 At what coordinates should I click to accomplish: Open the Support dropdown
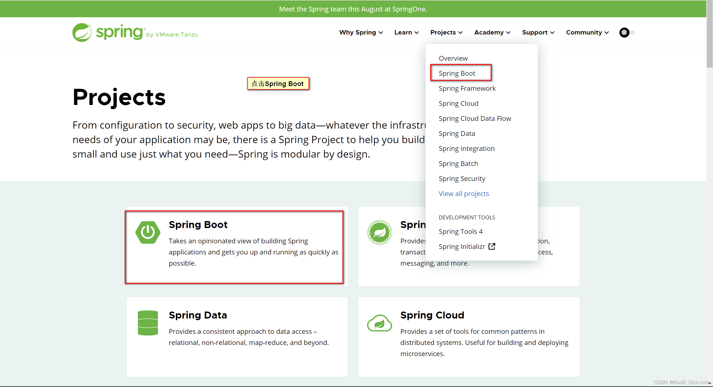(538, 33)
